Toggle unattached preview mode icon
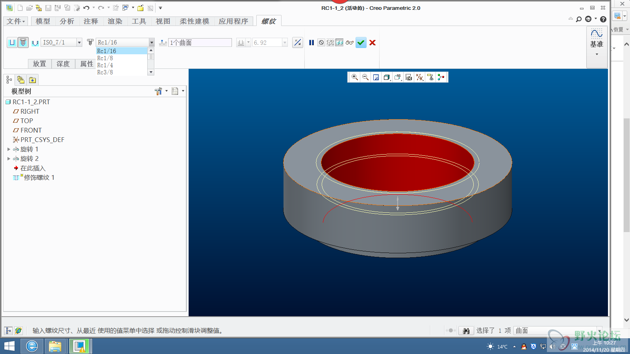 tap(330, 42)
